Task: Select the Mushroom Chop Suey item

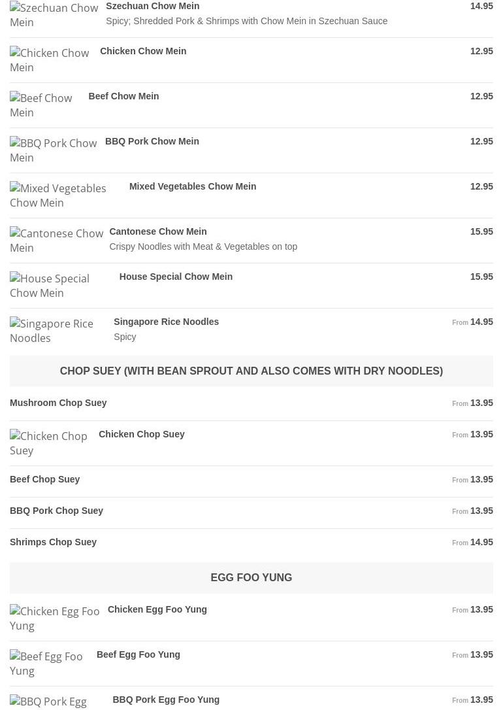Action: point(58,403)
